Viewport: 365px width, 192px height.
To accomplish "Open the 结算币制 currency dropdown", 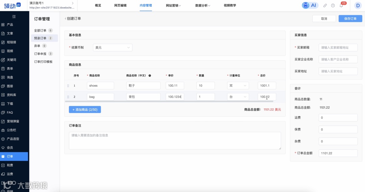I will pos(113,48).
